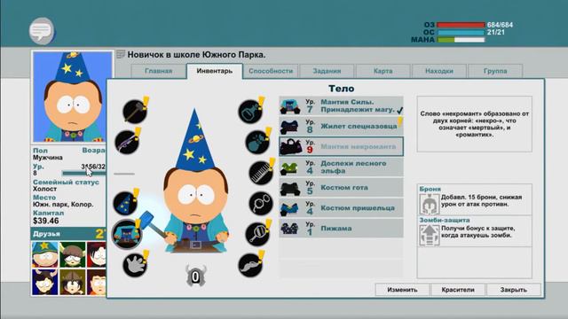
Task: Open the Друзья friends header
Action: 69,234
